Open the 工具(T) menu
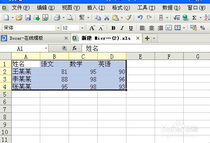The width and height of the screenshot is (210, 143). tap(146, 8)
